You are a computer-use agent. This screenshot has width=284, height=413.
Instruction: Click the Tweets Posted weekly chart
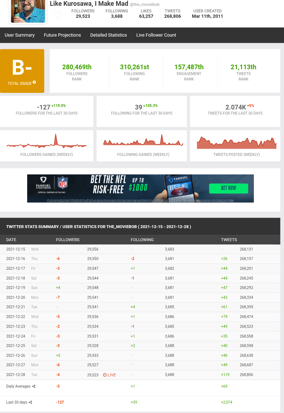pos(236,142)
